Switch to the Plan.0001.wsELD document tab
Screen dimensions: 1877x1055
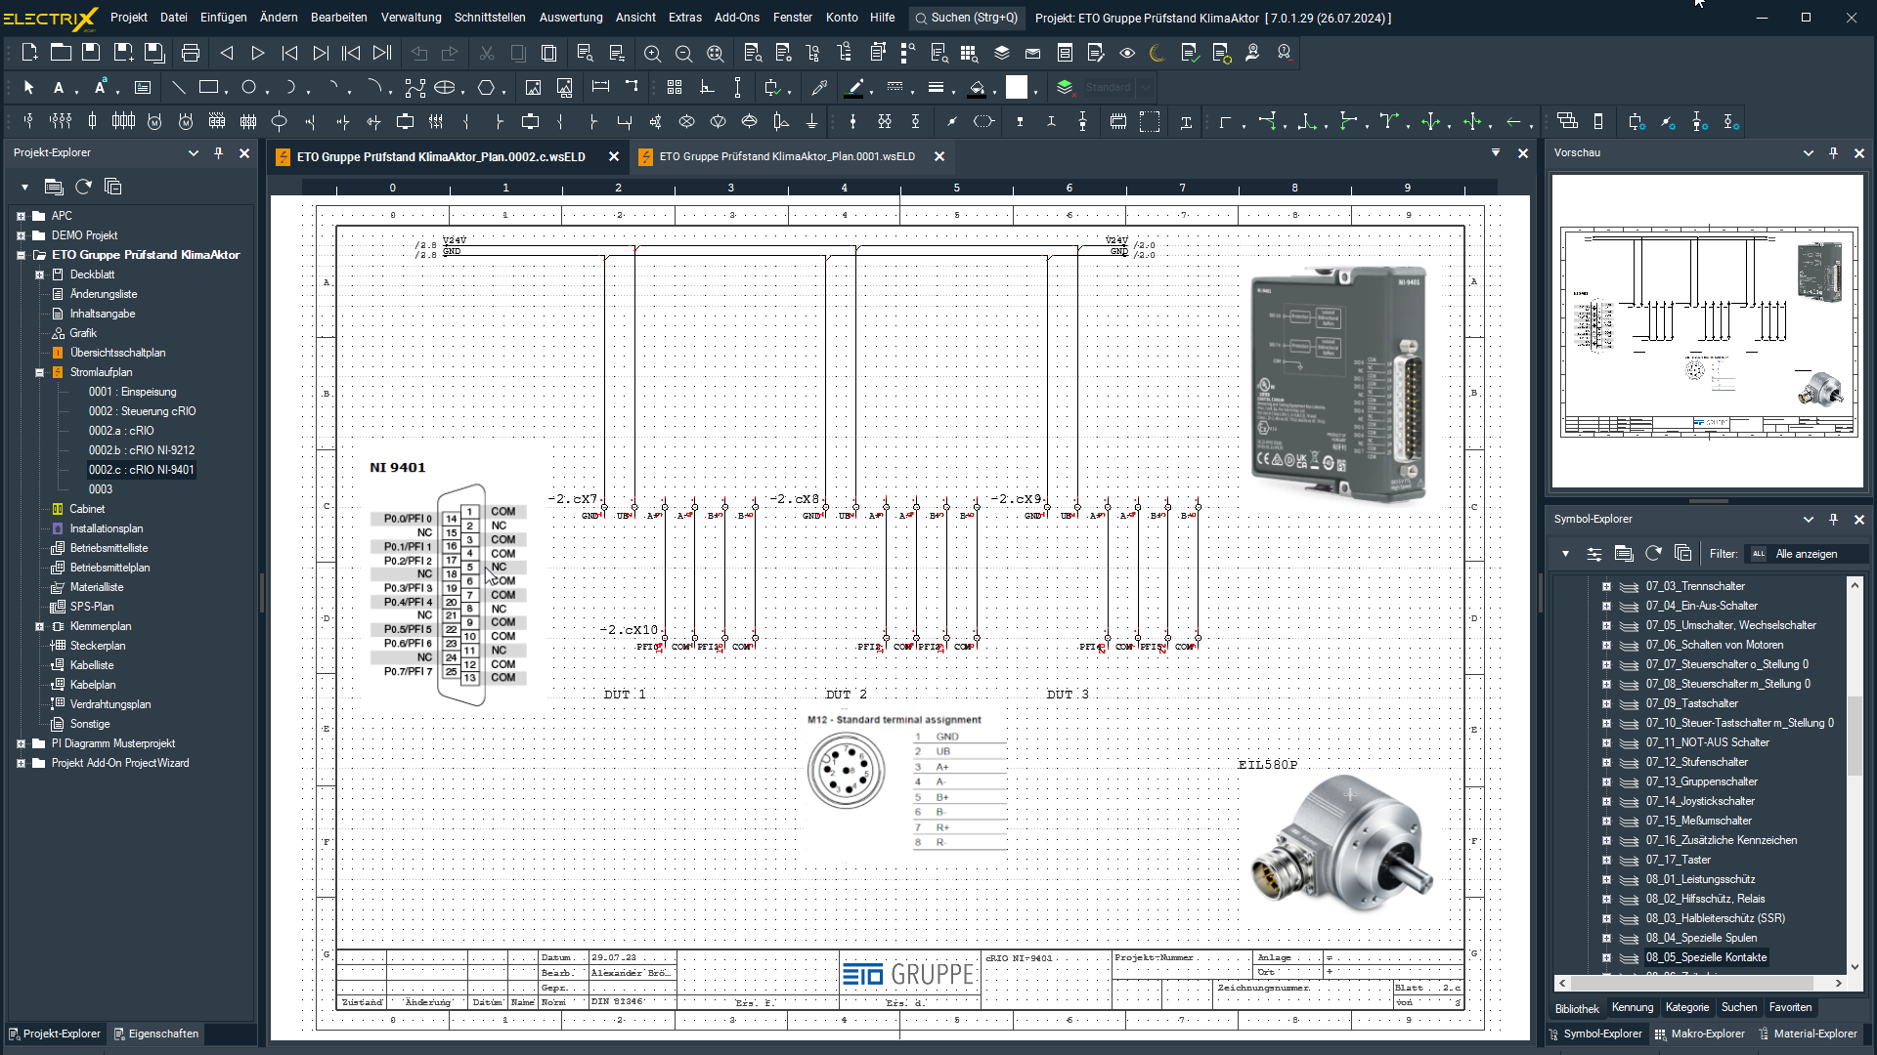787,156
